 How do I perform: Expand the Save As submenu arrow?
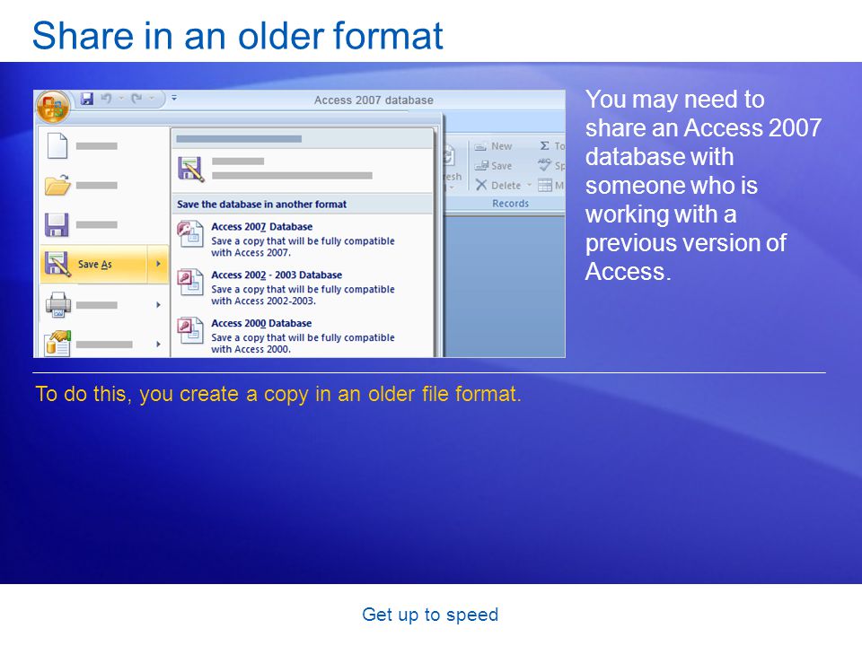point(158,264)
